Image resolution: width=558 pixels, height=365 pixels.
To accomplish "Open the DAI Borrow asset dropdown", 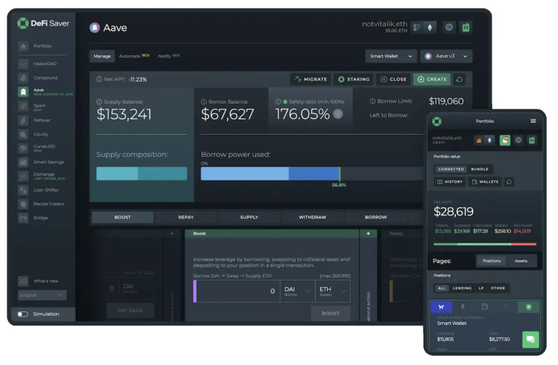I will pyautogui.click(x=298, y=291).
